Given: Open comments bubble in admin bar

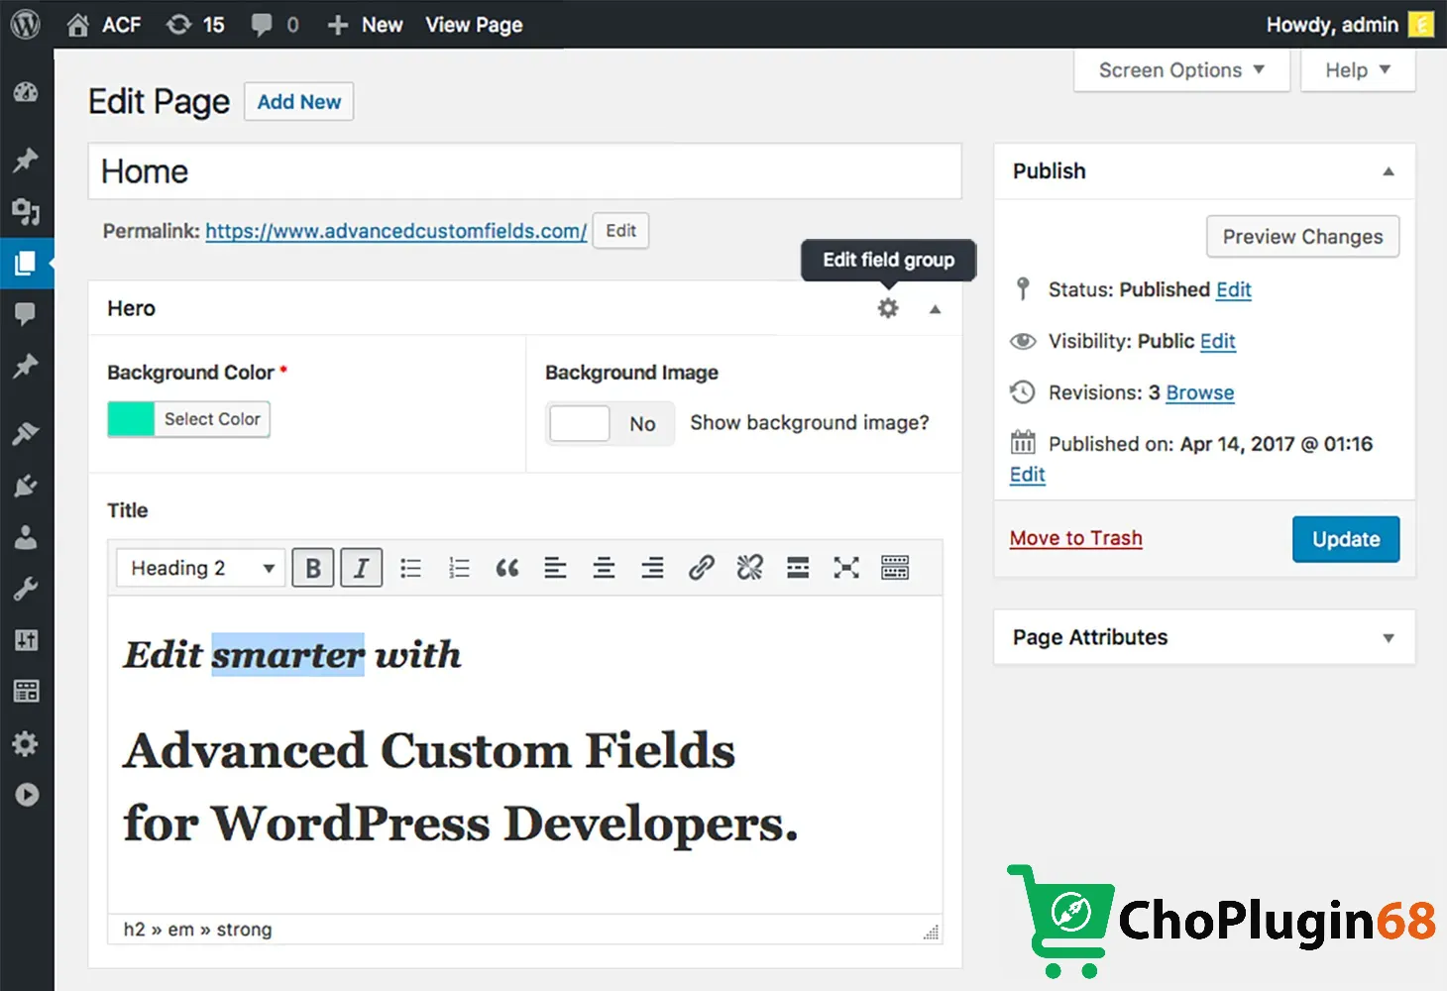Looking at the screenshot, I should pyautogui.click(x=262, y=25).
